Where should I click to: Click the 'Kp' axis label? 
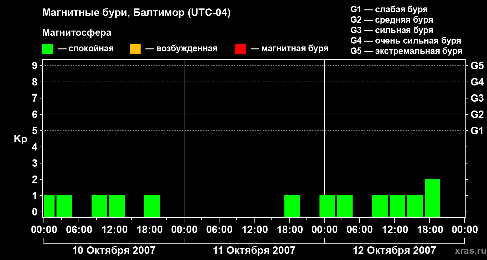(20, 139)
